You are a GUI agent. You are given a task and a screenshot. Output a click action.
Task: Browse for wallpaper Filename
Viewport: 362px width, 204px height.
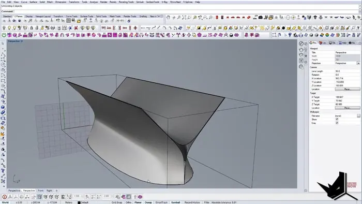(x=358, y=116)
